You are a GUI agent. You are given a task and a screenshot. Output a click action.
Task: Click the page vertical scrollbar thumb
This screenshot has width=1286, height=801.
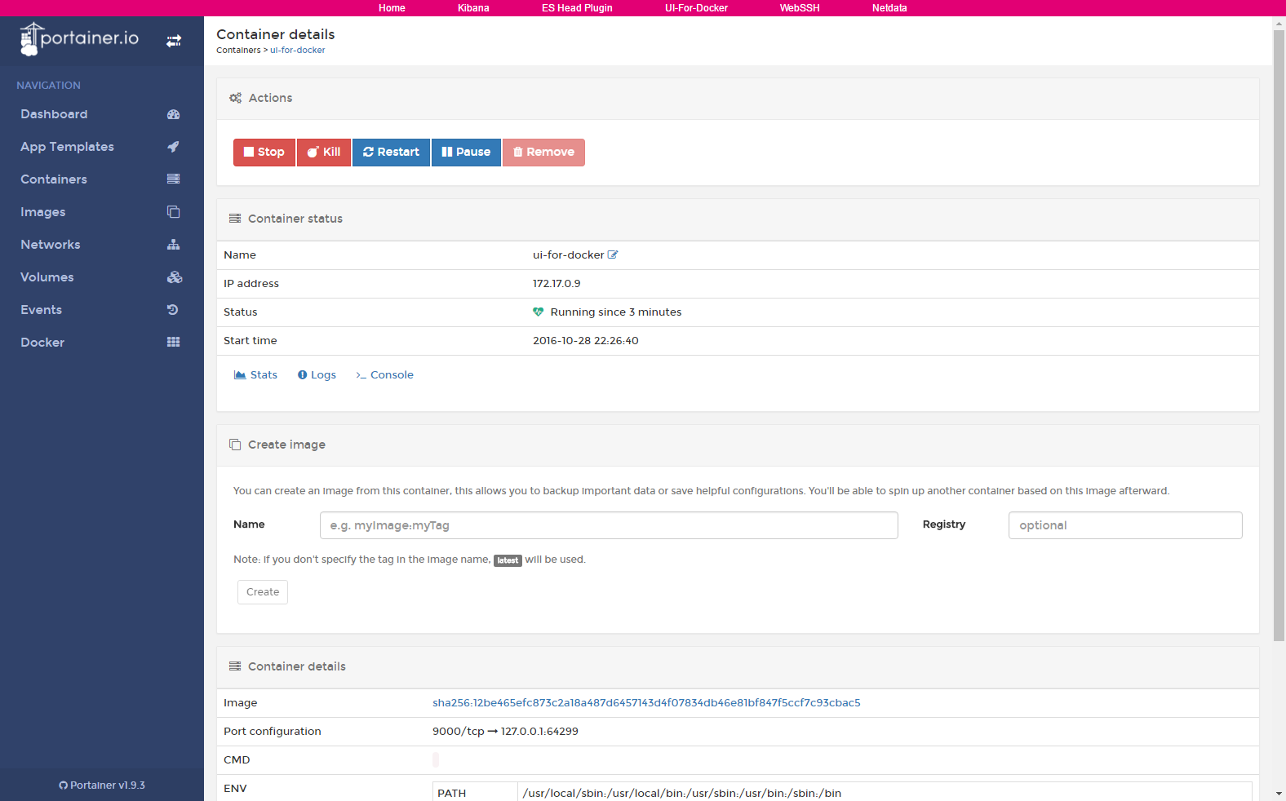(1279, 334)
